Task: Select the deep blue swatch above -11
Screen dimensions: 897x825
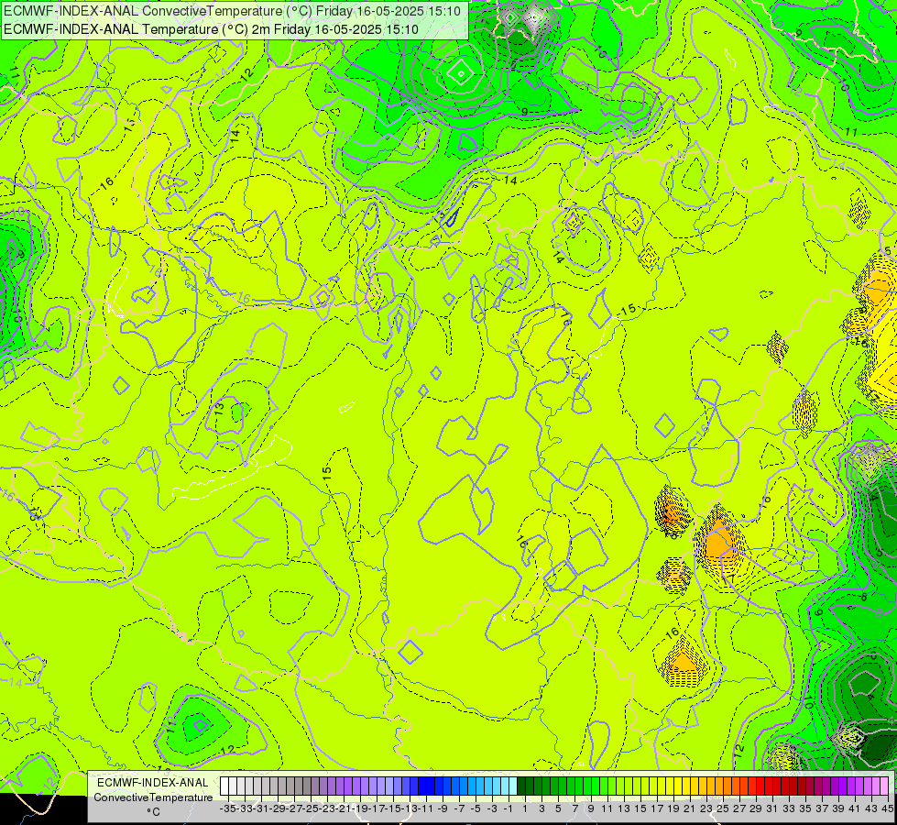Action: point(431,786)
